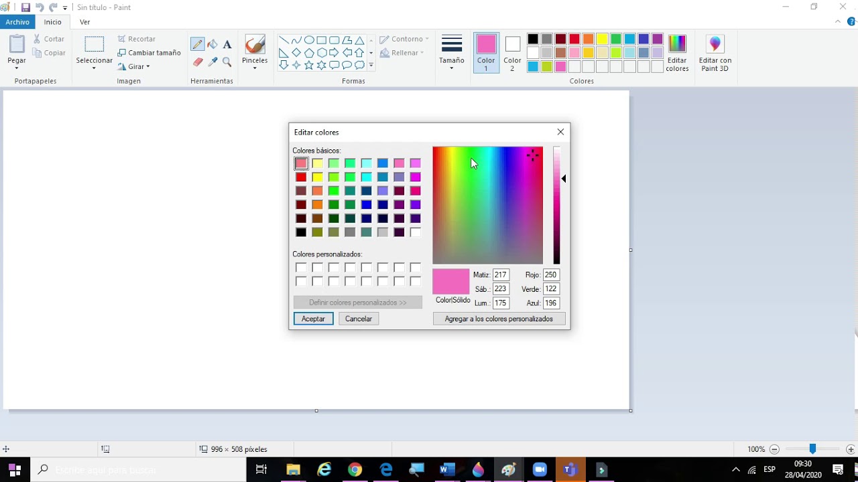Select the five-point star shape
Screen dimensions: 858x482
309,65
